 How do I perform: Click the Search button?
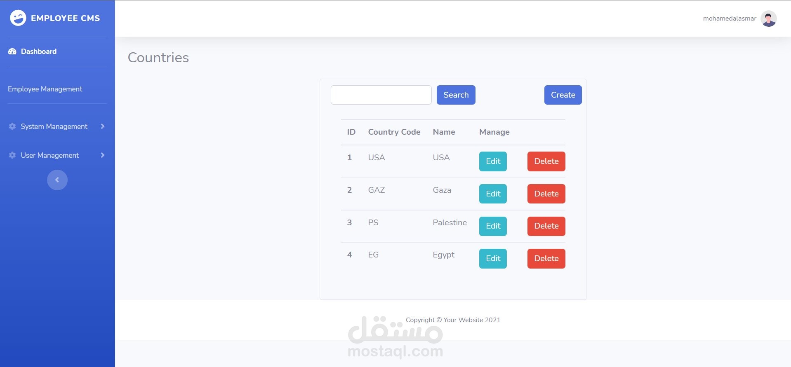click(456, 95)
